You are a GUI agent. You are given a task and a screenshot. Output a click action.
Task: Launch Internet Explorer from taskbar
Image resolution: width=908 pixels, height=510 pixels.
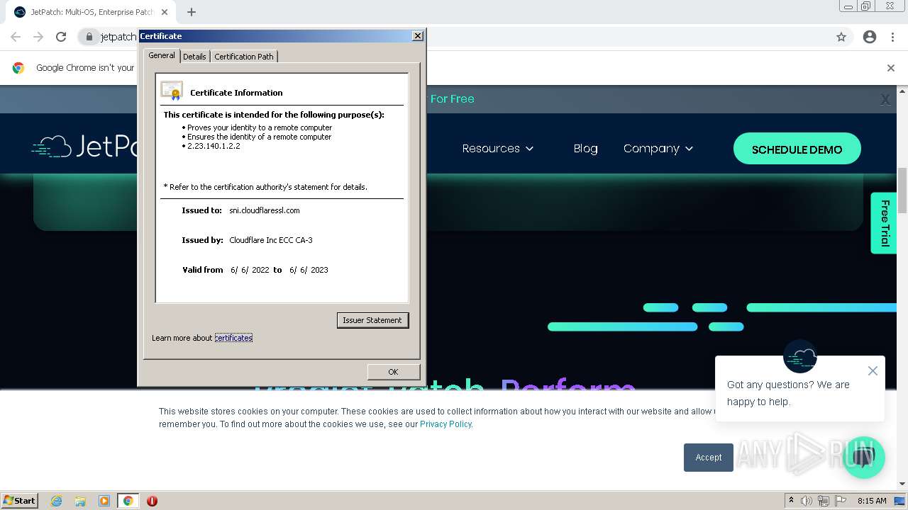coord(57,501)
